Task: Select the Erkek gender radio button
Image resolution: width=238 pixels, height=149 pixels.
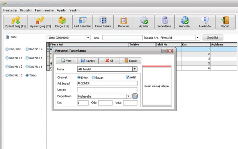Action: pyautogui.click(x=79, y=78)
